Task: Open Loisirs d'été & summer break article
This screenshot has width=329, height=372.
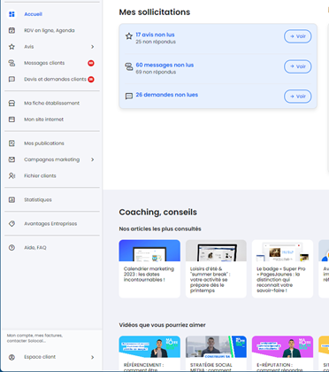Action: [216, 268]
